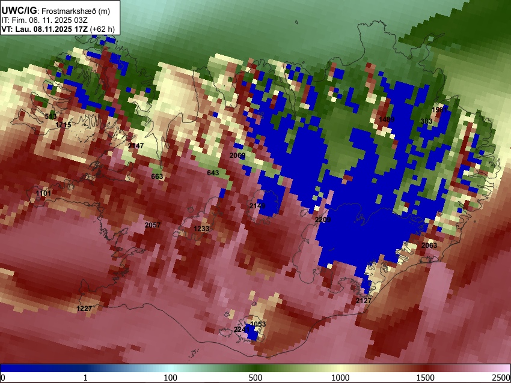This screenshot has height=383, width=511.
Task: Click the map value 513
Action: 50,116
